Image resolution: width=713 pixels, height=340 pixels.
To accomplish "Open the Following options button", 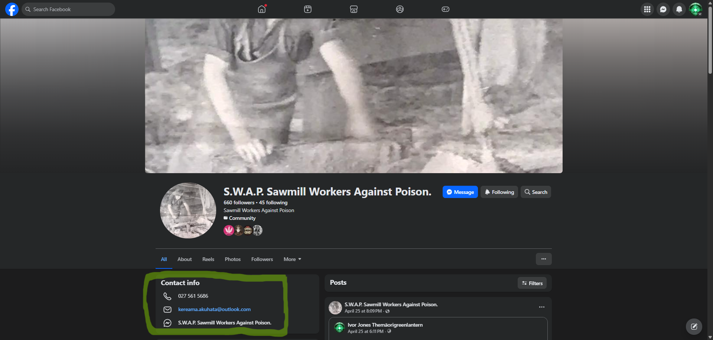I will (499, 192).
